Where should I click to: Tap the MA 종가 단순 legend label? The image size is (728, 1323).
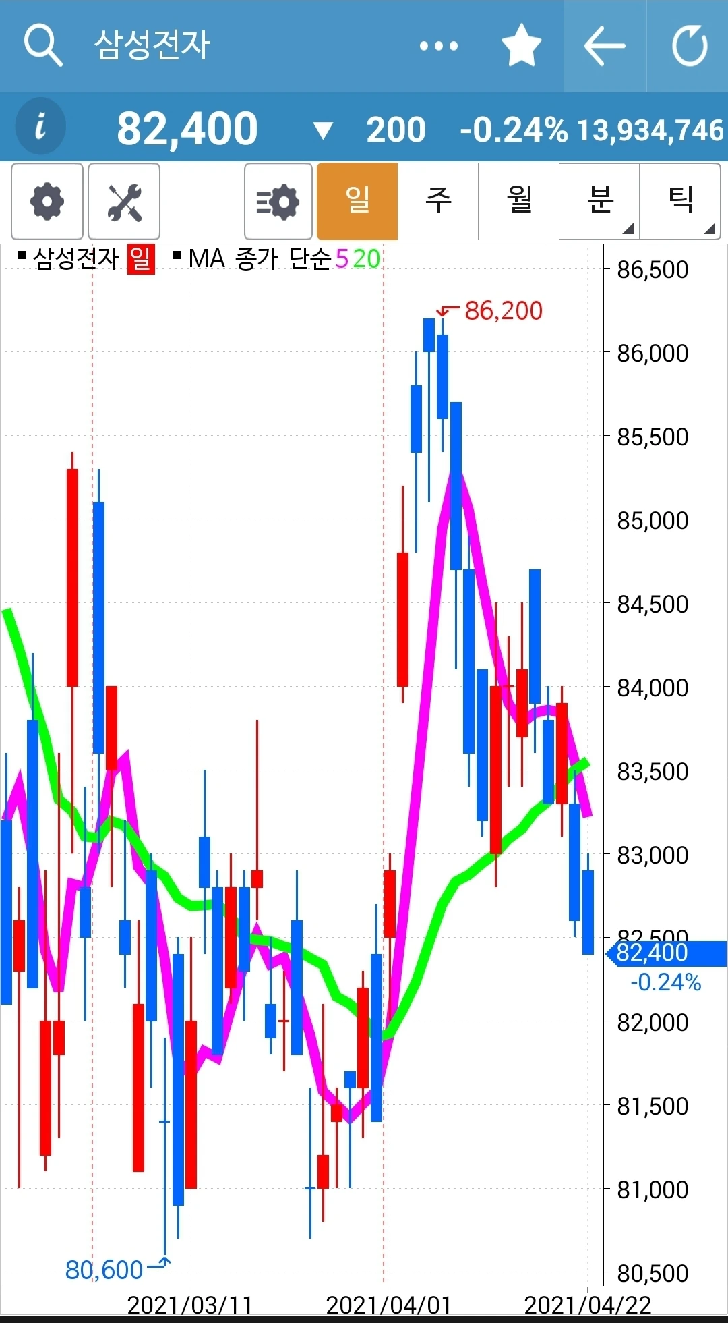tap(260, 258)
